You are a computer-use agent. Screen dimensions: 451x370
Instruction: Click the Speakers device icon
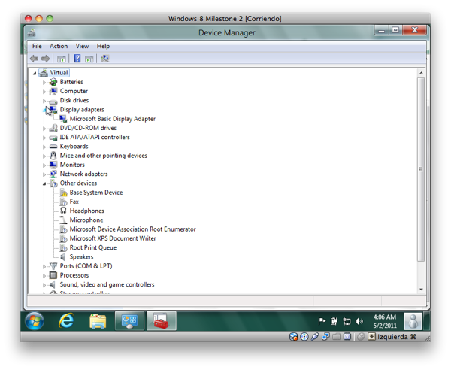tap(62, 256)
